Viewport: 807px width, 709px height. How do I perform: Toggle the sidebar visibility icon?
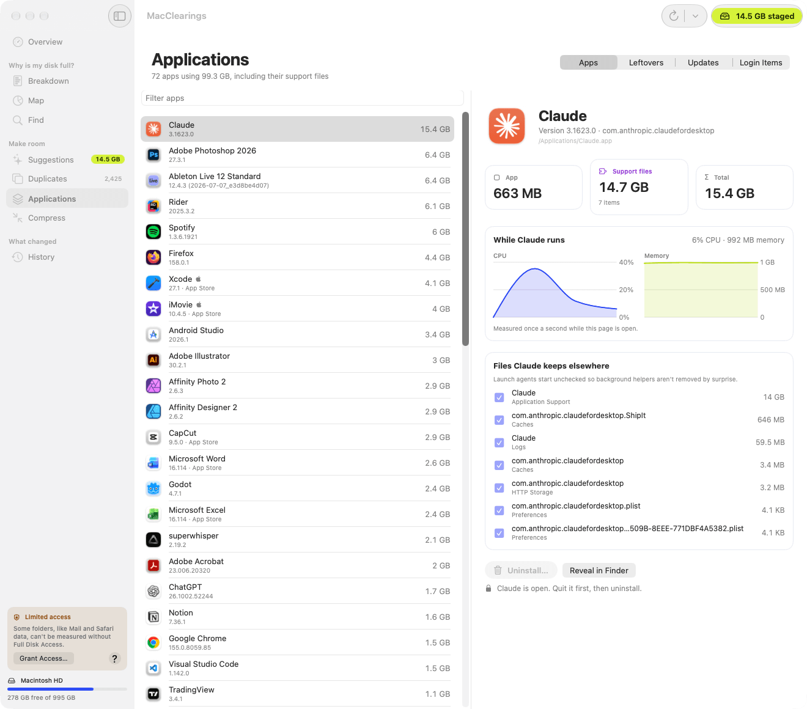[120, 16]
